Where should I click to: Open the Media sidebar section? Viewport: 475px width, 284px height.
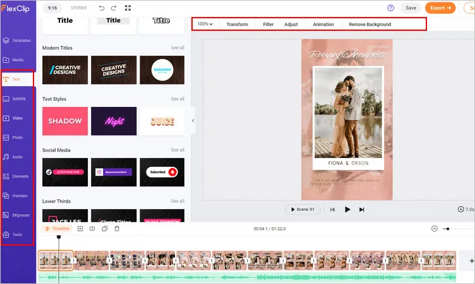point(13,60)
